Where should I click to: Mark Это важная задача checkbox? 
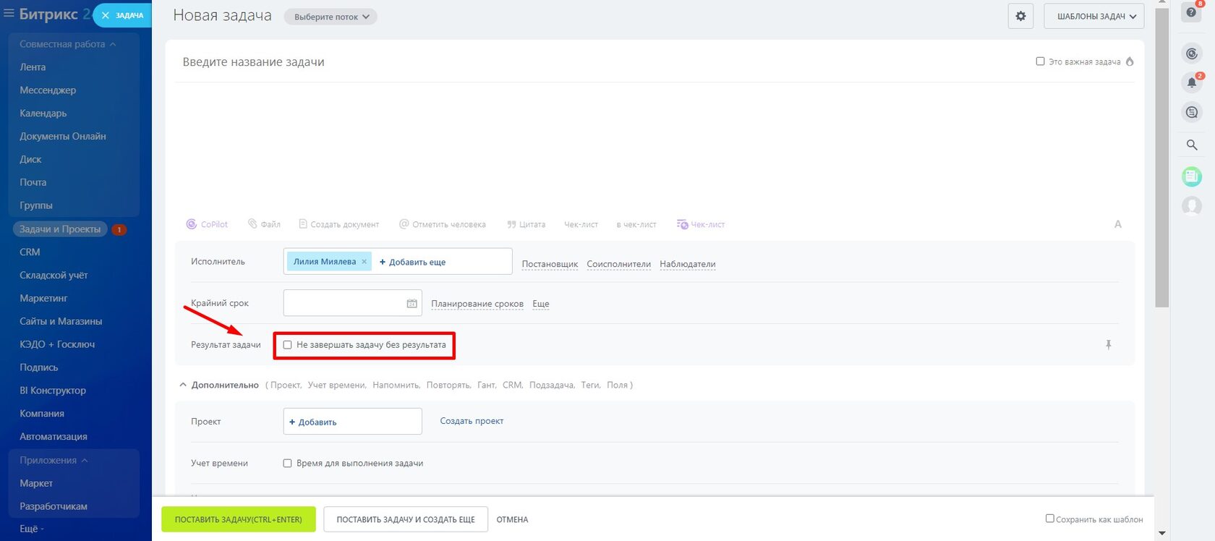pyautogui.click(x=1040, y=61)
